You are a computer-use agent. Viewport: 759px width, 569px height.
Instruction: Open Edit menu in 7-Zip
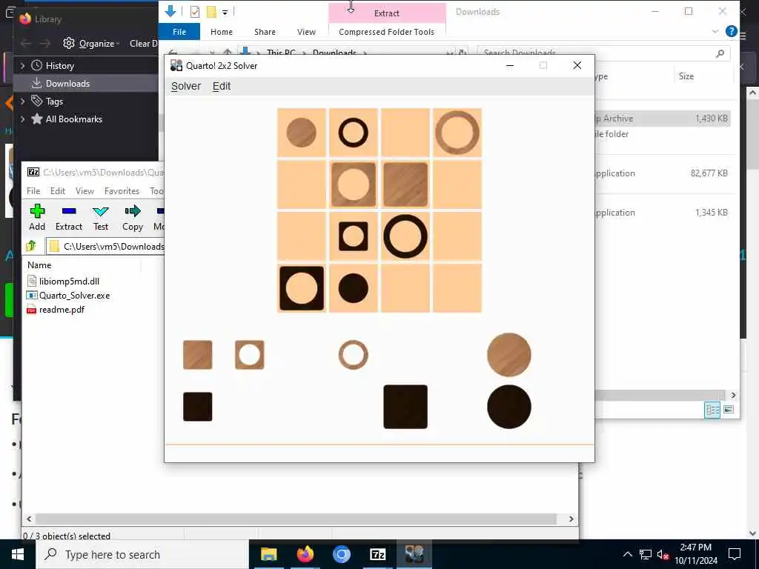(58, 191)
